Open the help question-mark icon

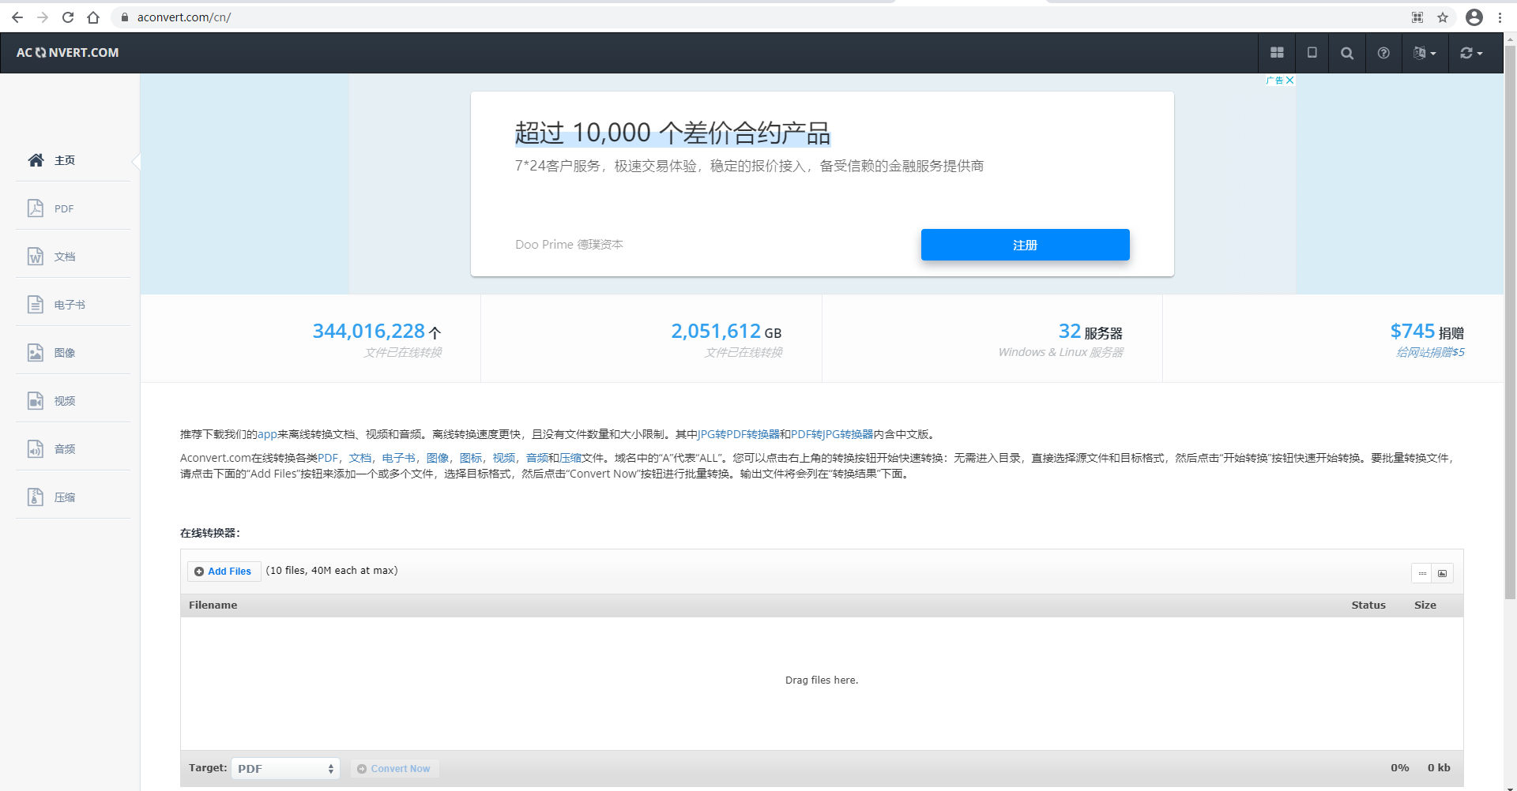(x=1383, y=53)
